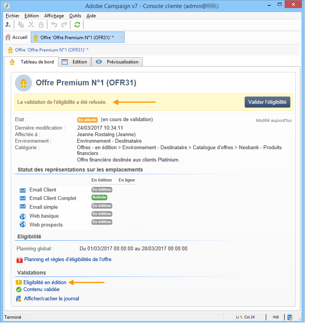Click the Accueil home icon
The height and width of the screenshot is (333, 315).
click(x=8, y=37)
